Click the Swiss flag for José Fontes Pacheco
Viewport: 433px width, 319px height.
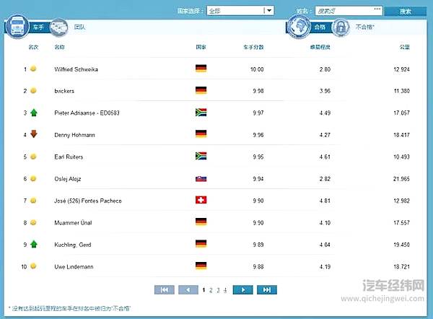tap(201, 200)
